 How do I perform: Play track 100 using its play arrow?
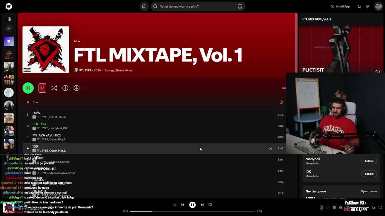point(27,148)
